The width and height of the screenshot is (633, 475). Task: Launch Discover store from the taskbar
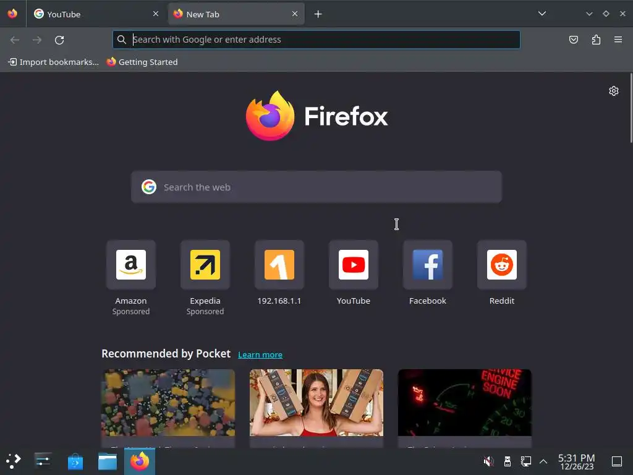pos(75,461)
